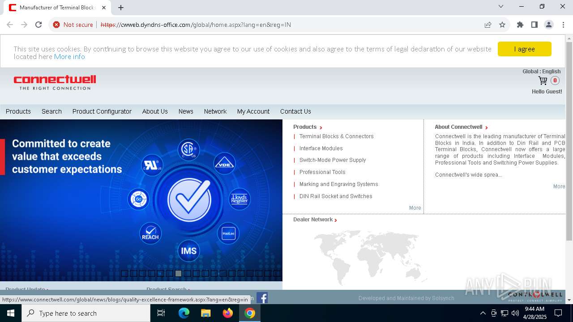Open the Products menu
This screenshot has height=322, width=573.
tap(18, 111)
